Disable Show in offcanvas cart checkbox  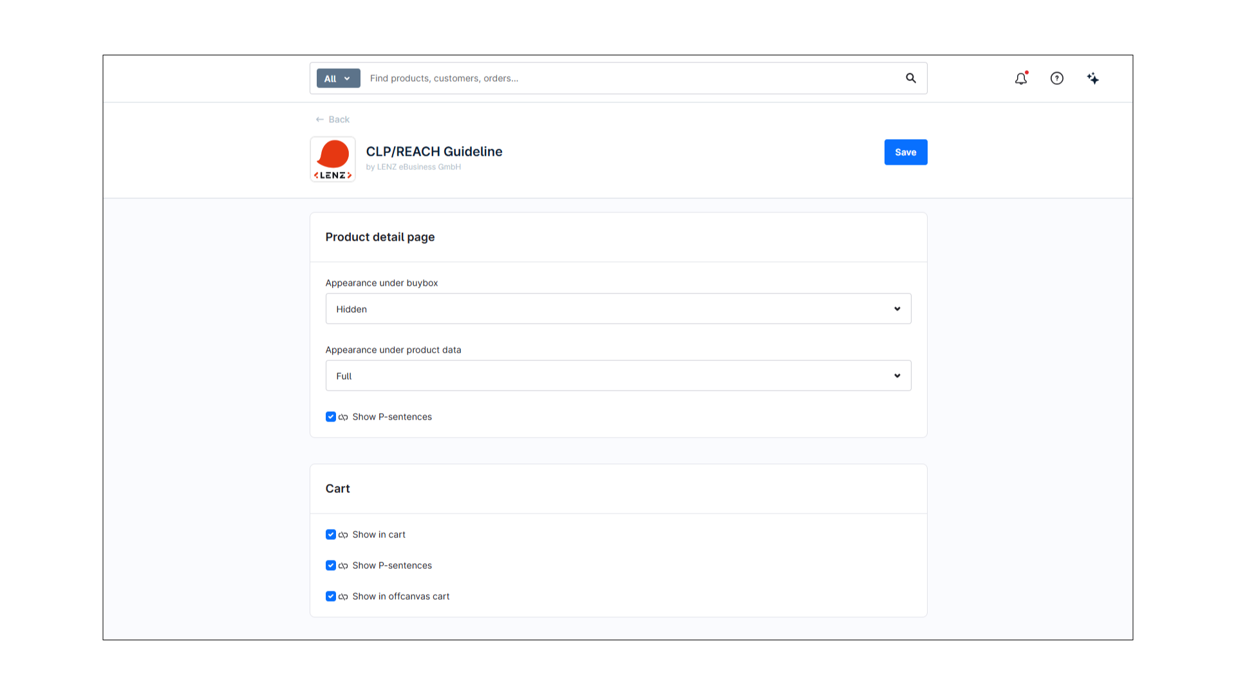pos(331,597)
